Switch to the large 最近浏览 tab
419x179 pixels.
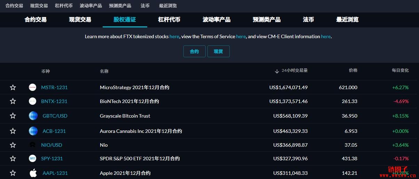click(347, 20)
